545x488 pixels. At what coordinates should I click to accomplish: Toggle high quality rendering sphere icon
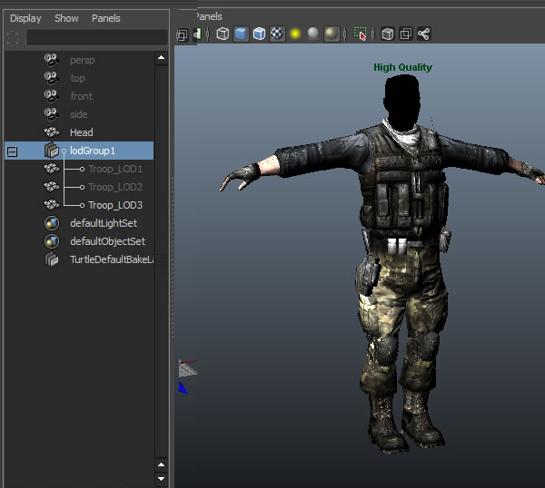(332, 34)
